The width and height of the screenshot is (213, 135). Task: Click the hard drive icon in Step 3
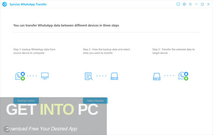coord(157,77)
